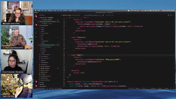This screenshot has height=99, width=176.
Task: Open Explorer panel more actions ellipsis
Action: click(58, 15)
